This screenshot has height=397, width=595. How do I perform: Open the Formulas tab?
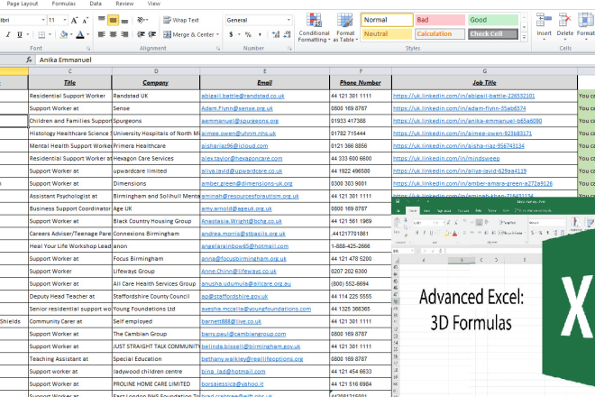pyautogui.click(x=64, y=4)
